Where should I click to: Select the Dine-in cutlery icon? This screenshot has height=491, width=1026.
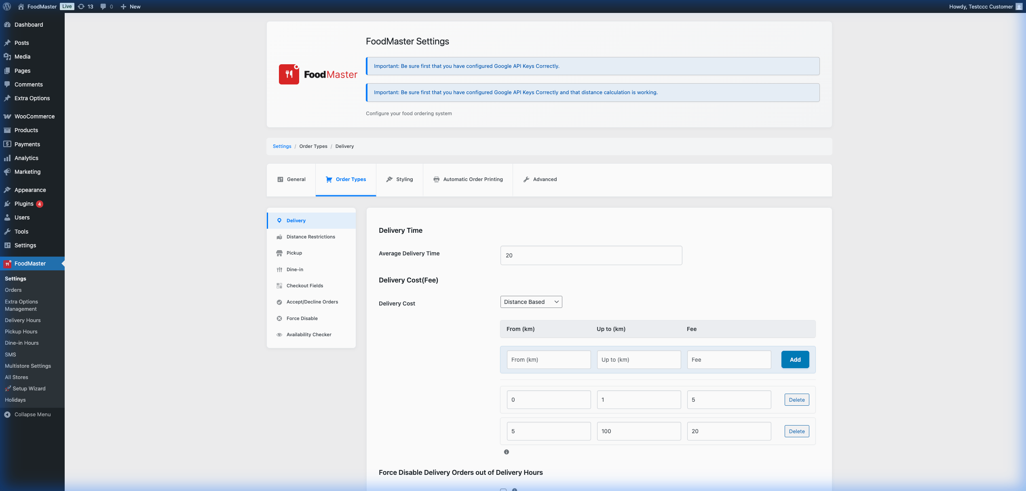pos(279,269)
